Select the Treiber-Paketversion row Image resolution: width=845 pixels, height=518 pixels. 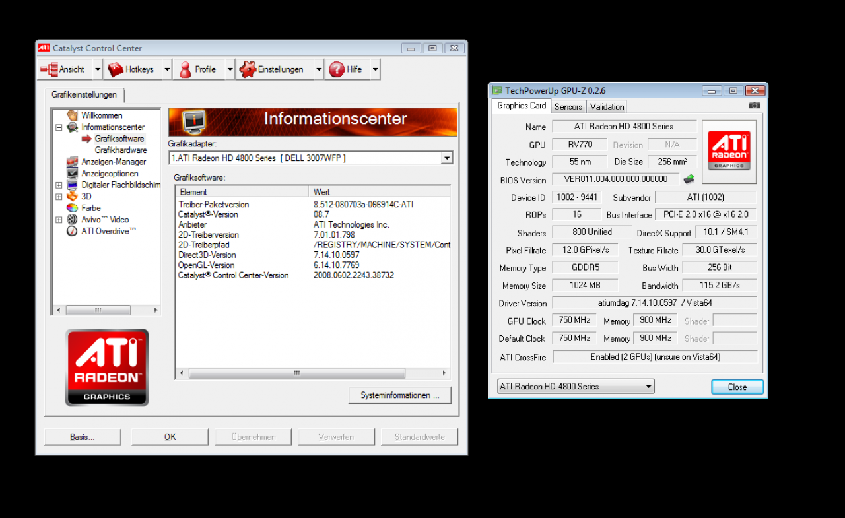point(313,205)
